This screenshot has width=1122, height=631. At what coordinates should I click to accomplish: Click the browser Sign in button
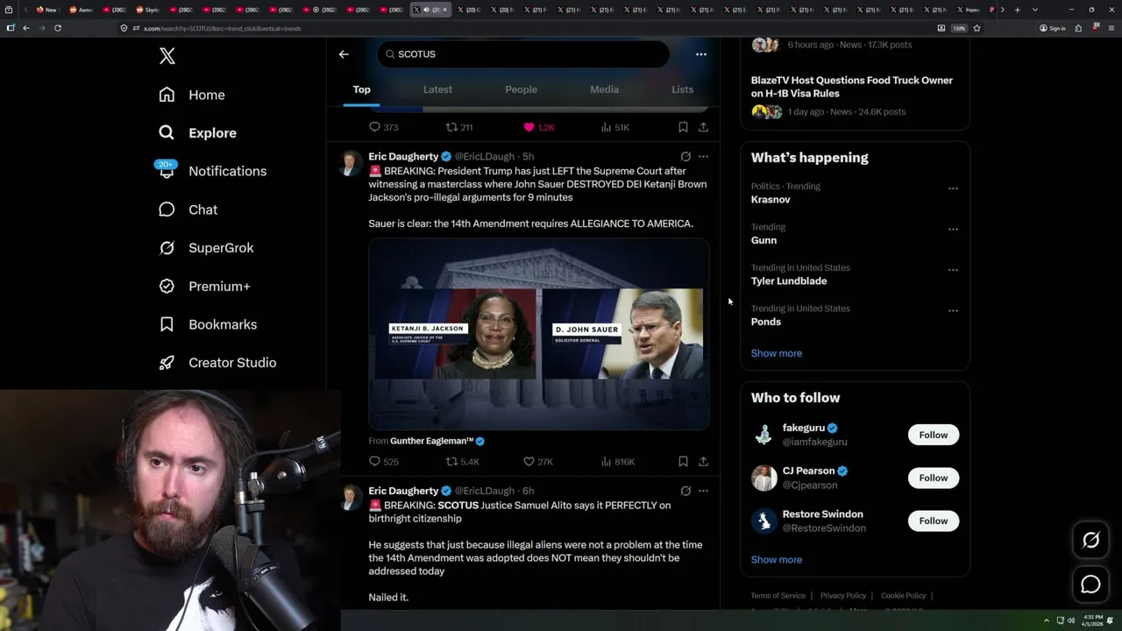(x=1052, y=28)
